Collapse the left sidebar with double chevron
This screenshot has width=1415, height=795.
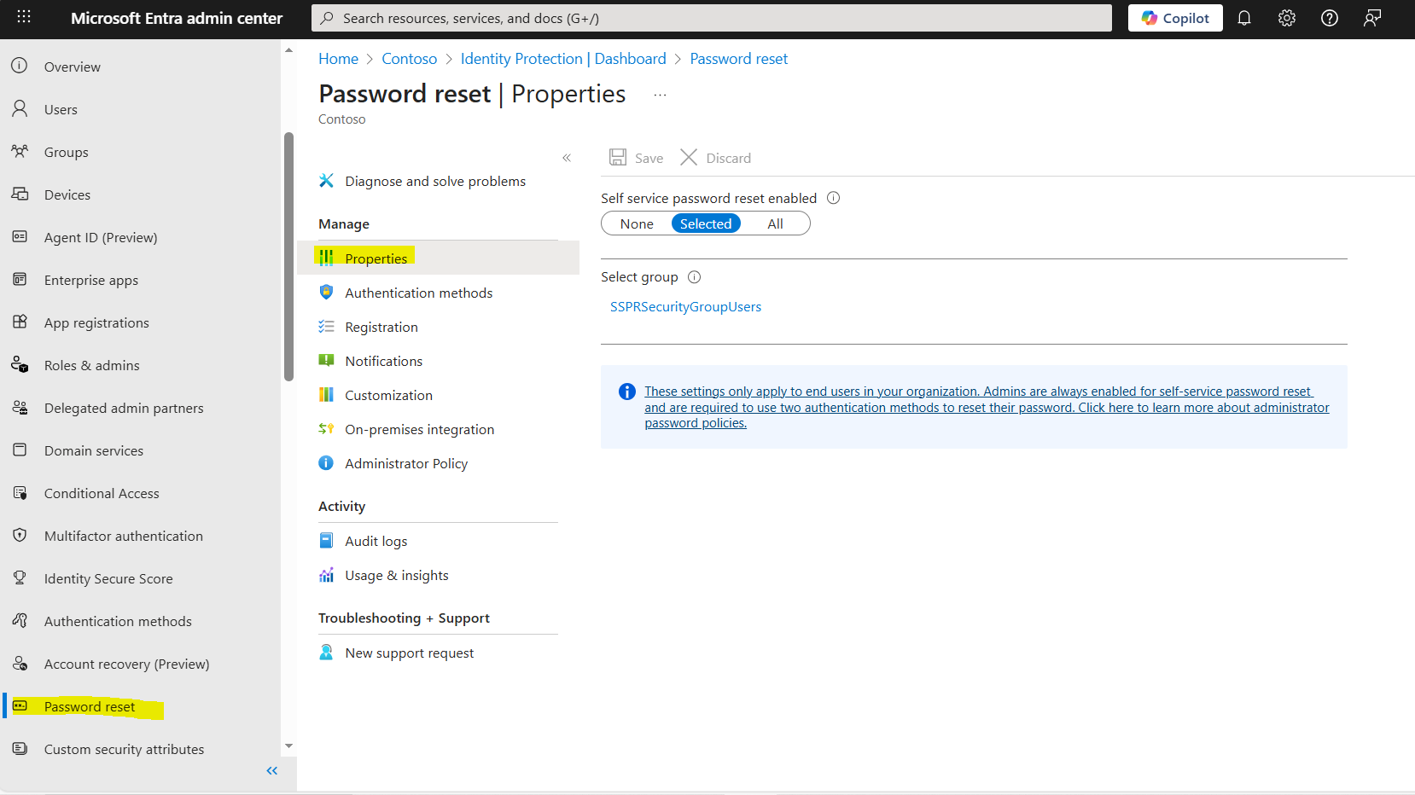(271, 770)
